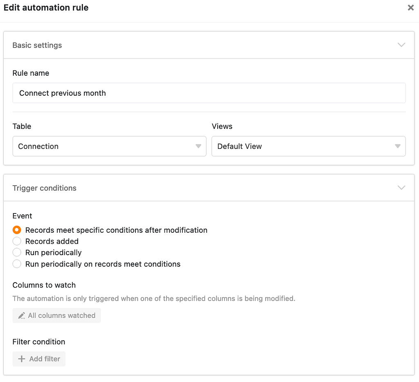Click the Run periodically label text

click(x=54, y=253)
